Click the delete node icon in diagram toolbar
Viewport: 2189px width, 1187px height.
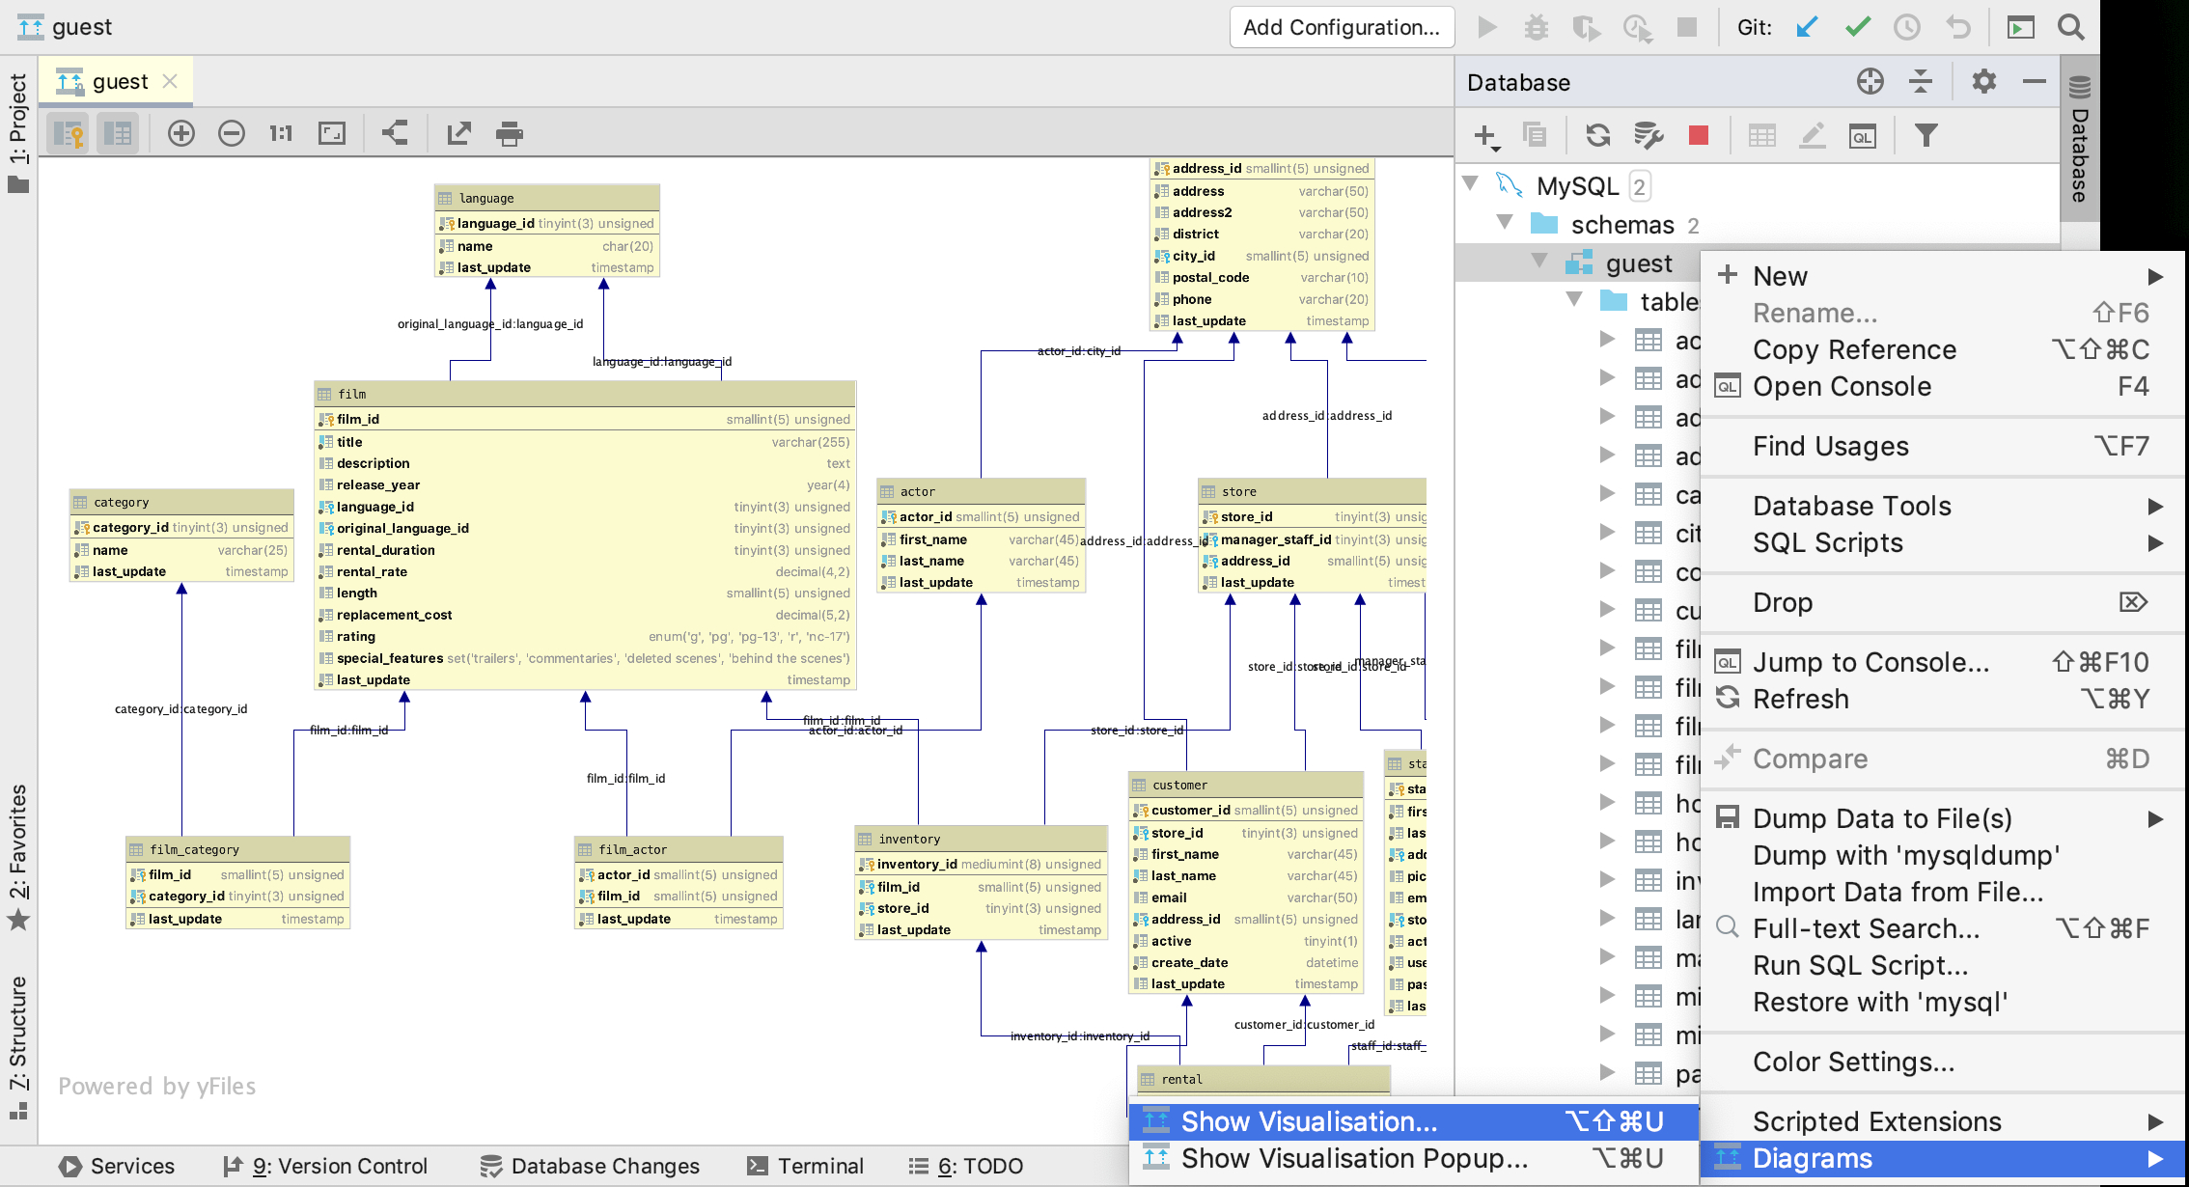(233, 133)
